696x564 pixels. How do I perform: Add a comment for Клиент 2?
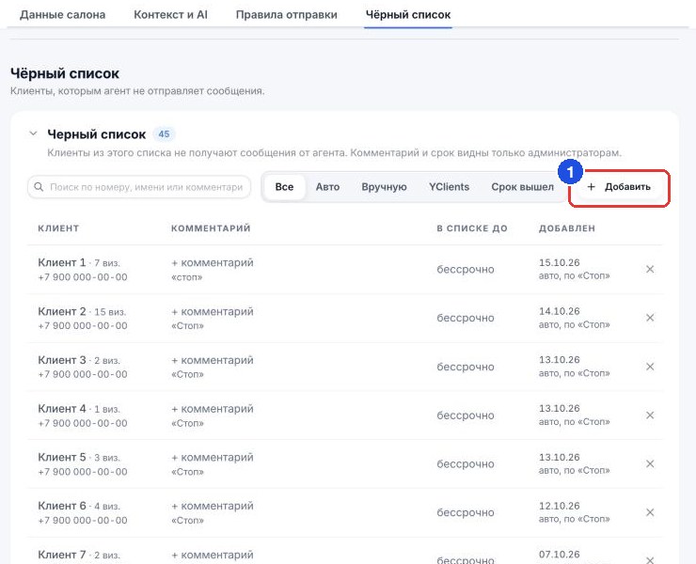pos(213,311)
